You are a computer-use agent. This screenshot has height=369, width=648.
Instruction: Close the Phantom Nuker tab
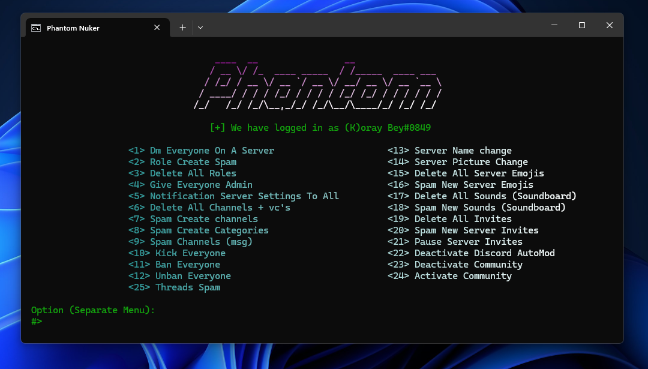coord(157,28)
